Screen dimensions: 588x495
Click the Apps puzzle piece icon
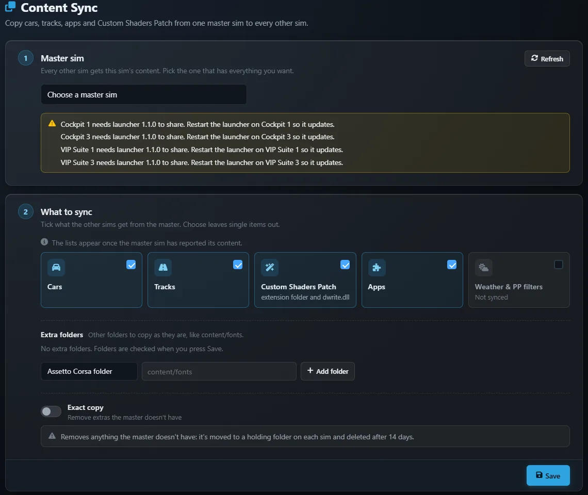(x=377, y=268)
